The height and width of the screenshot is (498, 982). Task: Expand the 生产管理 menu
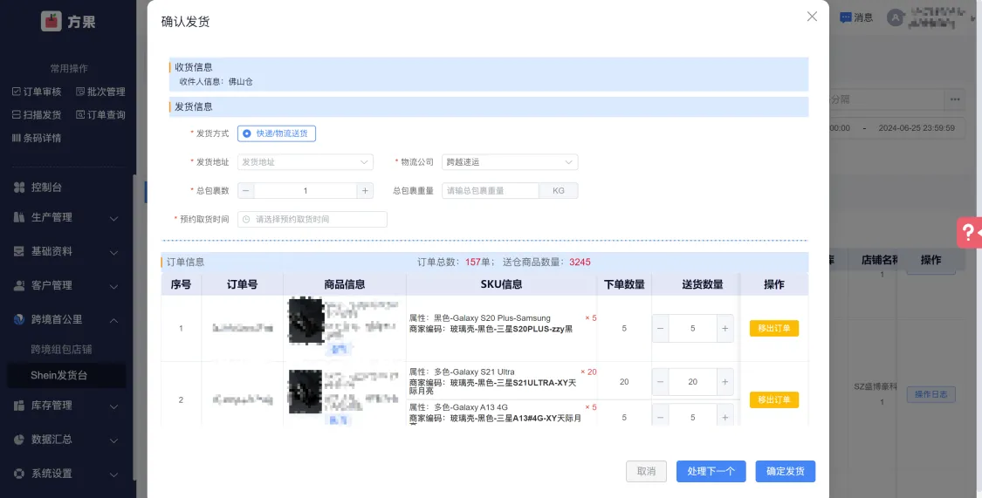tap(65, 217)
